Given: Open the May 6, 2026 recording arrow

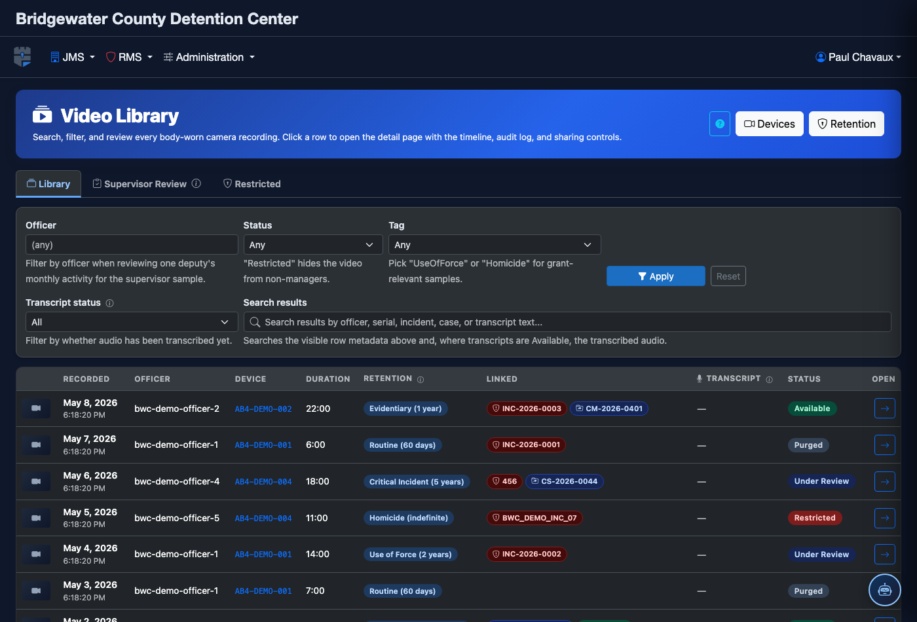Looking at the screenshot, I should click(x=885, y=481).
